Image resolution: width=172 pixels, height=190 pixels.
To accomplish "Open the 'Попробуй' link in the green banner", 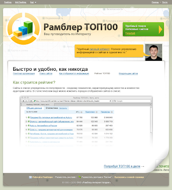I will click(130, 33).
